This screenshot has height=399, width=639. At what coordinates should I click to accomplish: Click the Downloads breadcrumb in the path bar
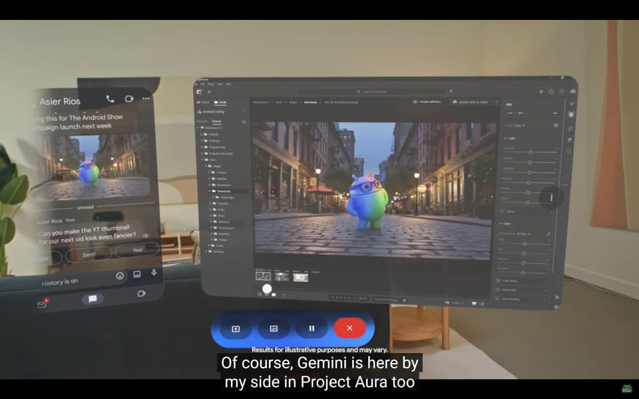click(311, 102)
